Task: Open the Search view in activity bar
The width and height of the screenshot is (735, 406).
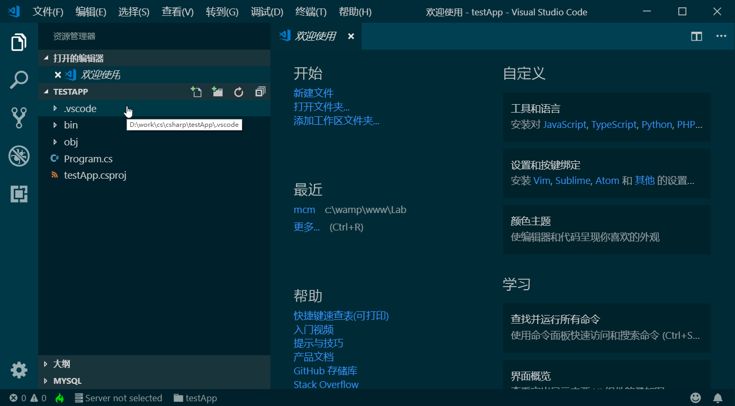Action: (x=19, y=80)
